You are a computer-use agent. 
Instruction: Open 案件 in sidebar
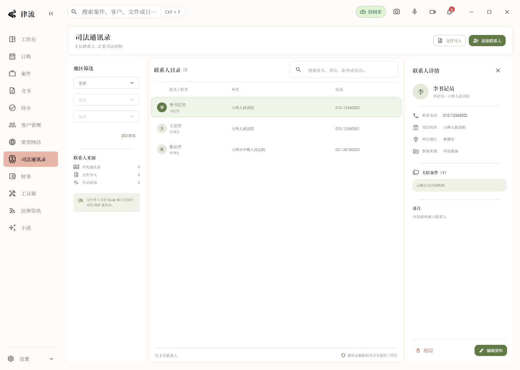pos(31,73)
